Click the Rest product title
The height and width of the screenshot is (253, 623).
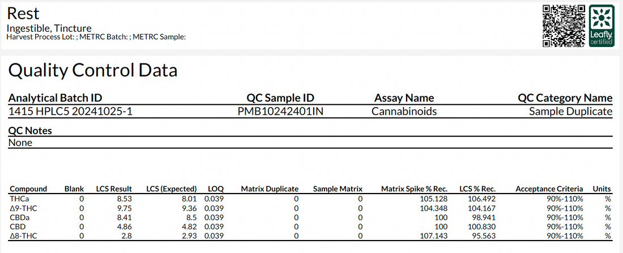23,12
